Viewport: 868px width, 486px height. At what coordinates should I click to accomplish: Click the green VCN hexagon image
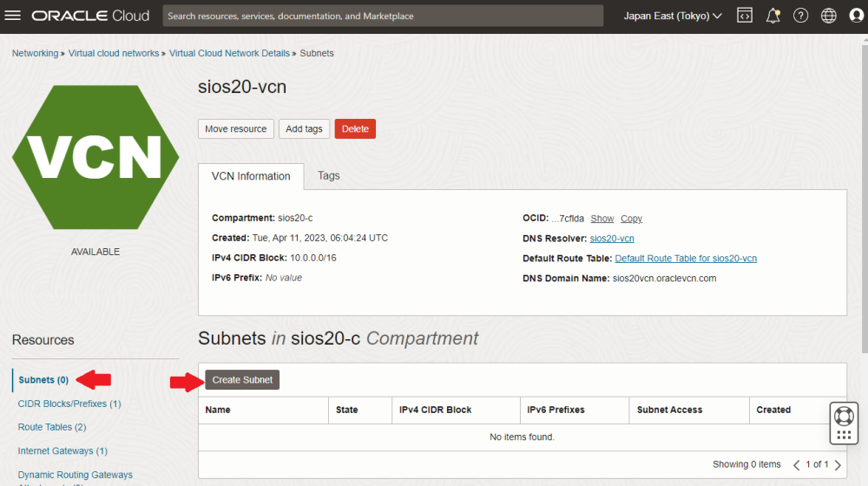click(95, 157)
